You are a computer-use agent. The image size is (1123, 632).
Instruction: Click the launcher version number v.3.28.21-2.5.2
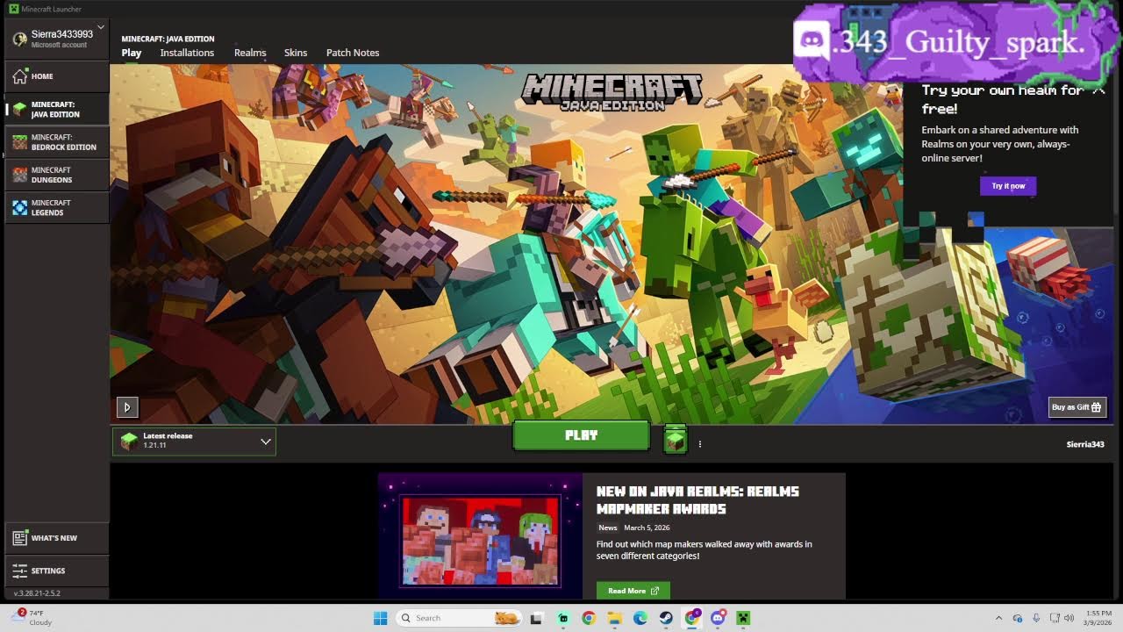(x=37, y=593)
